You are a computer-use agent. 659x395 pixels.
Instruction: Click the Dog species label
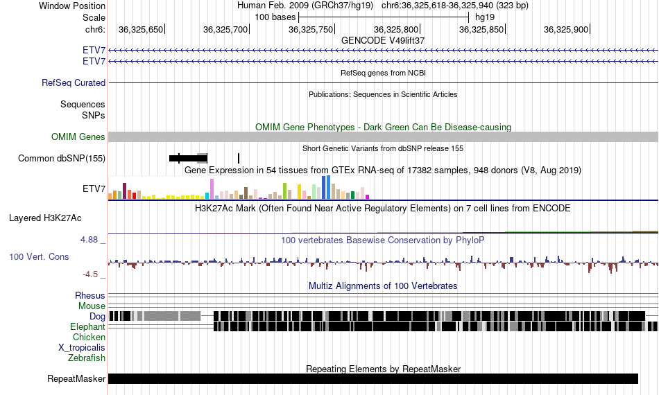(97, 316)
